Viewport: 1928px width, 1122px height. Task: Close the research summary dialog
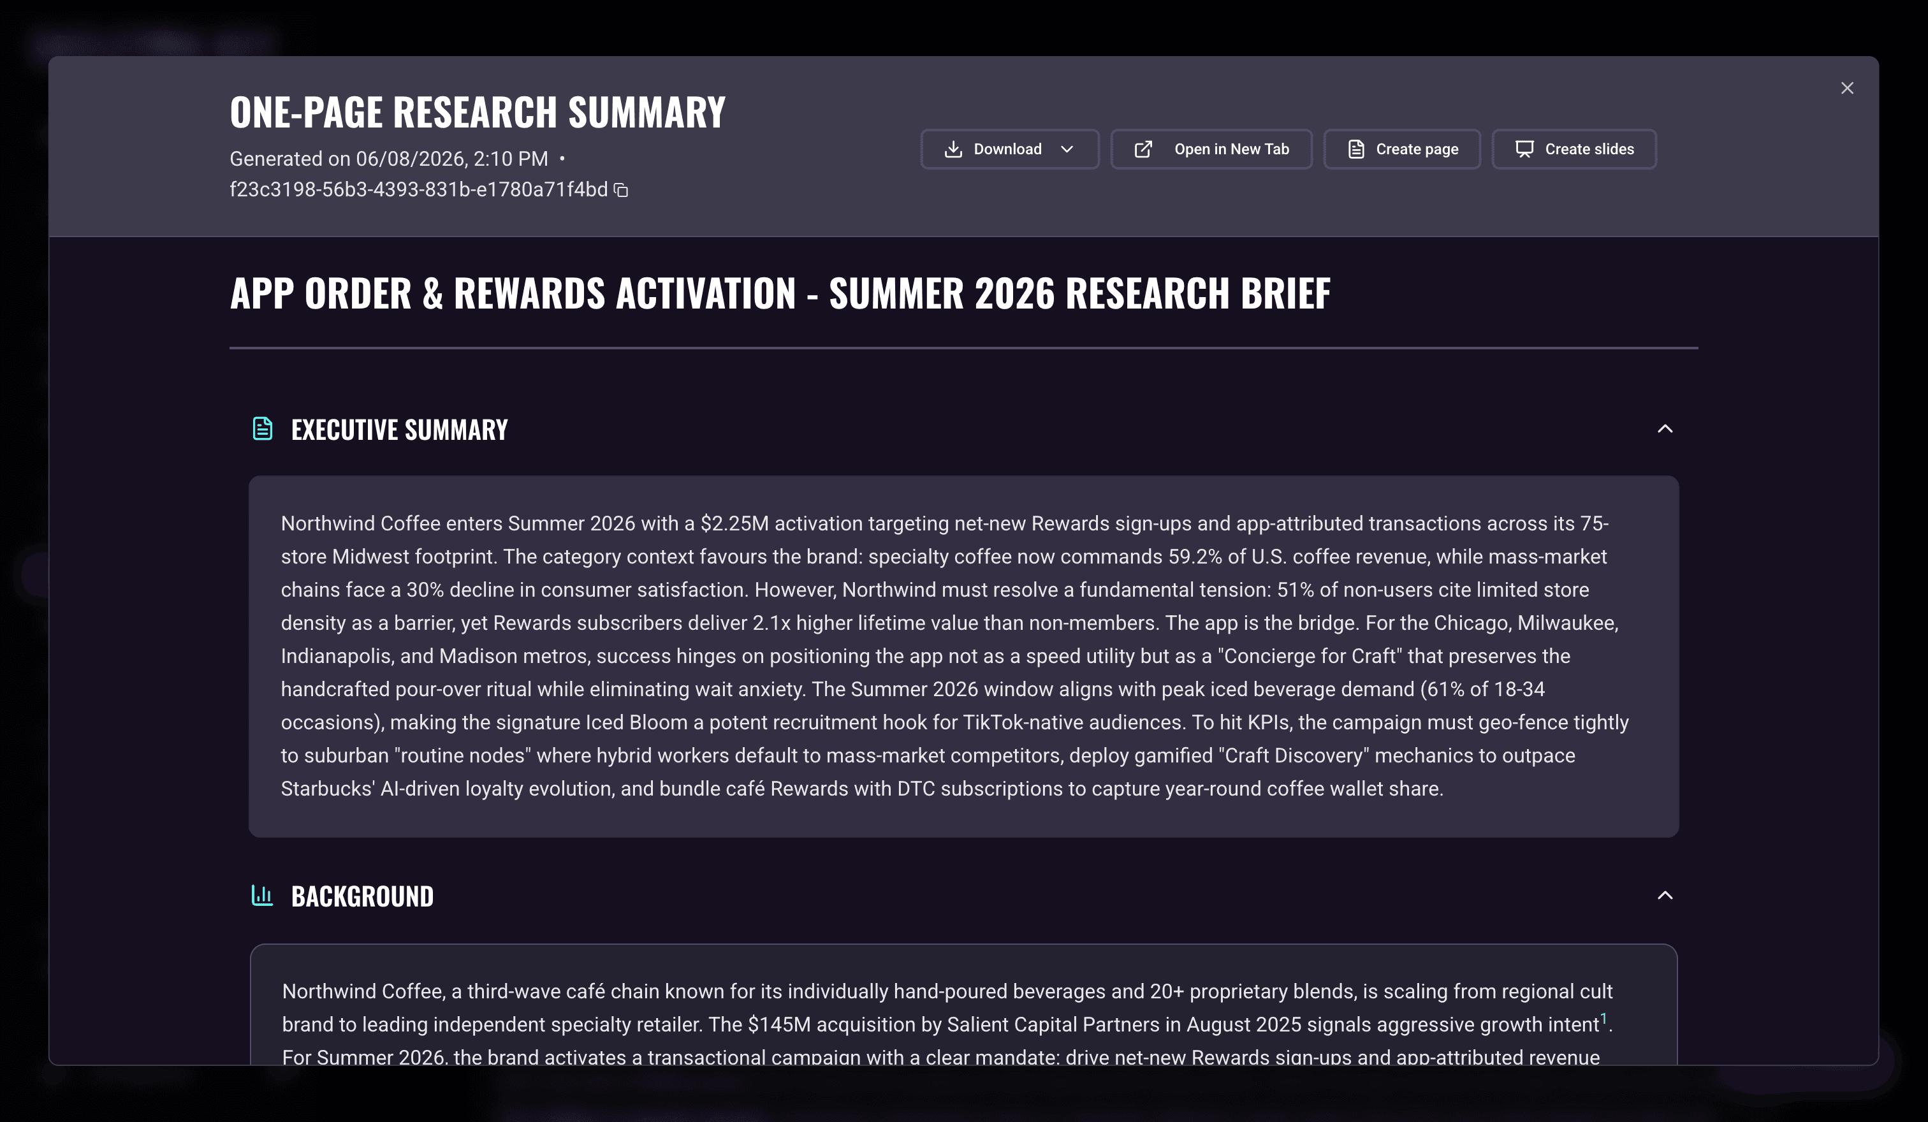coord(1847,89)
